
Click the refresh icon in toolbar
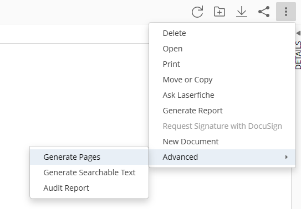[197, 12]
